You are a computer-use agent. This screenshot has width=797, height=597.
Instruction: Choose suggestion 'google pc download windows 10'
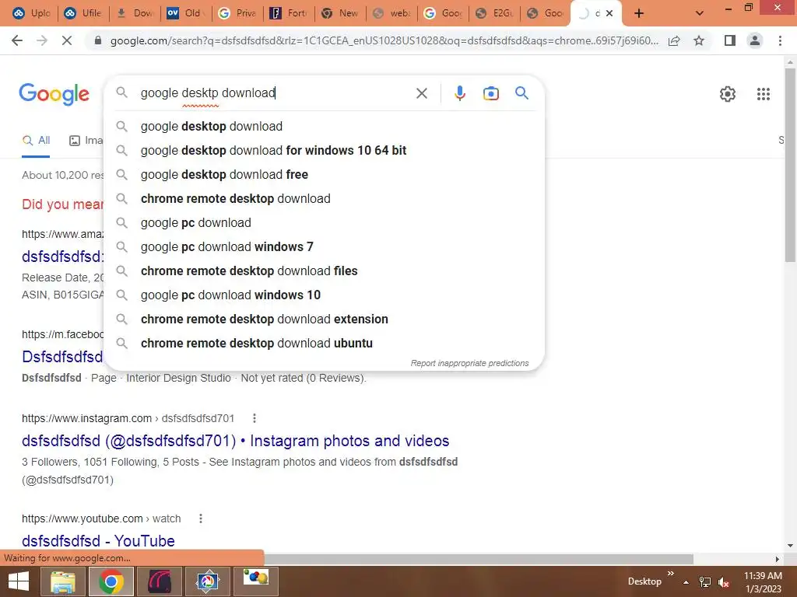325,295
